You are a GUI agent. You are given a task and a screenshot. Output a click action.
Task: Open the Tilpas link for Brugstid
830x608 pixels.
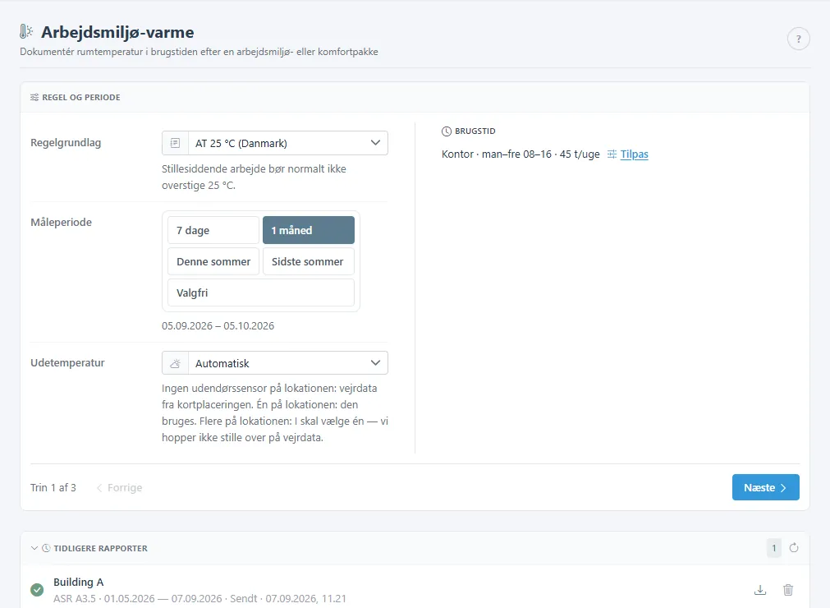coord(634,154)
